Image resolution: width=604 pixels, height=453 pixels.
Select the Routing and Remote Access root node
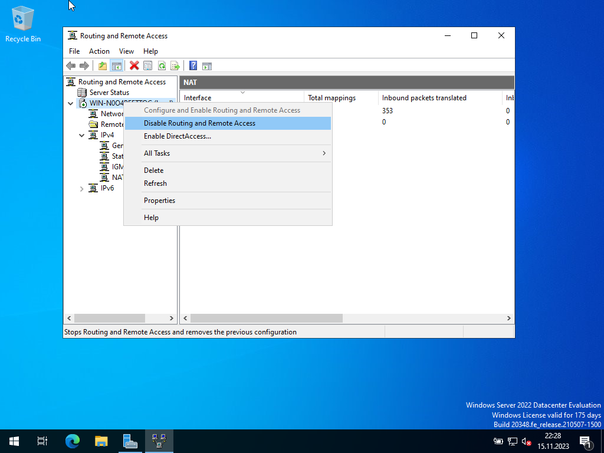pos(122,81)
